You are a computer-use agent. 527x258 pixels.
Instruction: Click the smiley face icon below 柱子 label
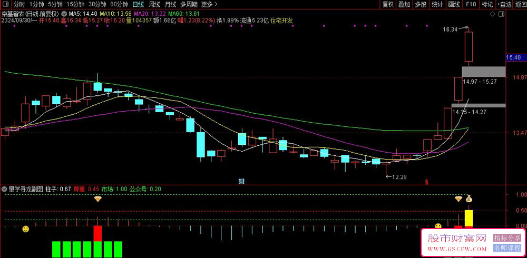tap(25, 230)
